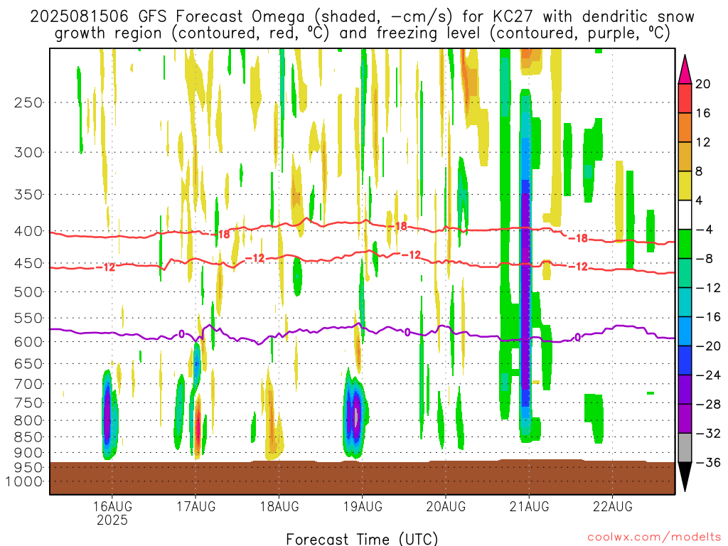Click the colorbar value label -36
This screenshot has width=728, height=546.
point(707,462)
